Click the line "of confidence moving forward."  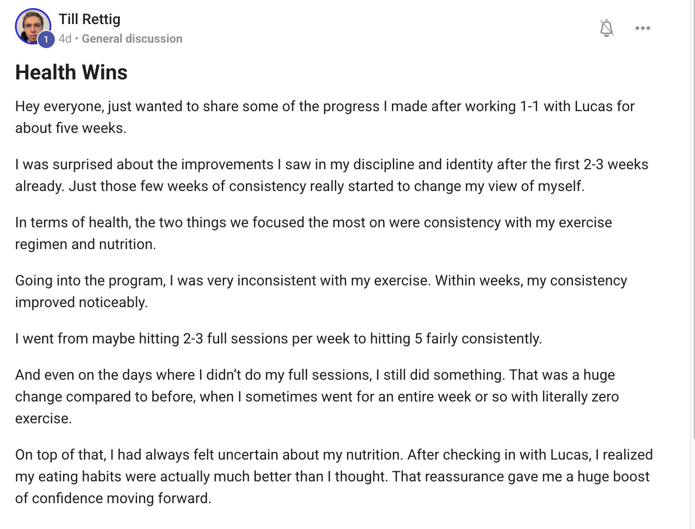tap(113, 498)
